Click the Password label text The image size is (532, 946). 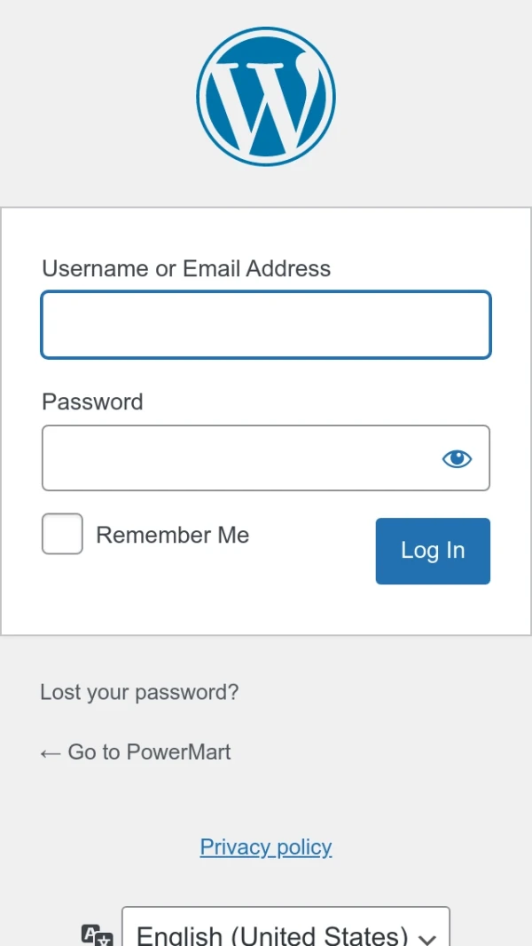[92, 401]
